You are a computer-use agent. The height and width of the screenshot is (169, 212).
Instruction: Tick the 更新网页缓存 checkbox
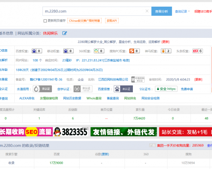(45, 21)
